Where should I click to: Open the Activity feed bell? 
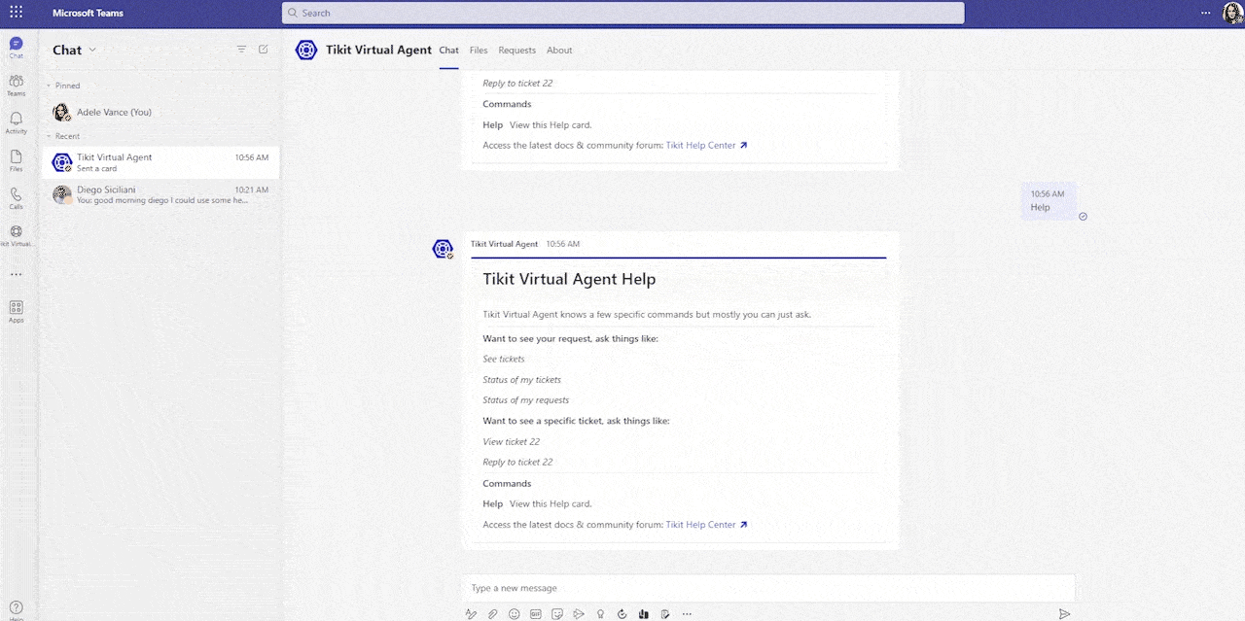tap(17, 123)
